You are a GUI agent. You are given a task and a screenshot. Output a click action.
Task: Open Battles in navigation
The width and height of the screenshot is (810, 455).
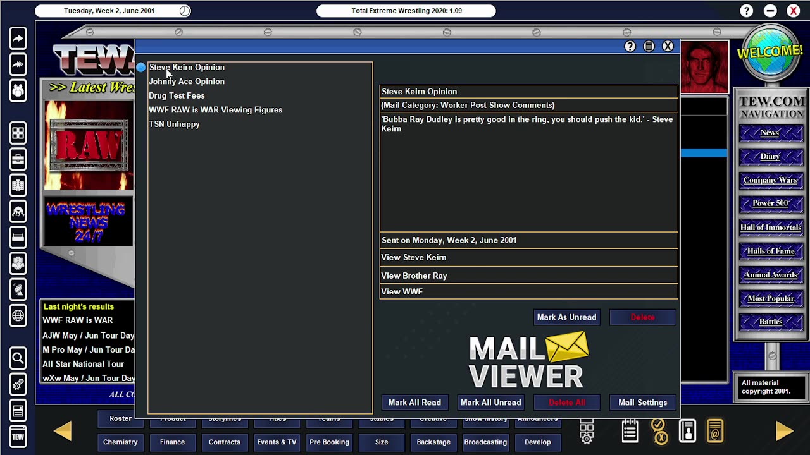pos(770,322)
